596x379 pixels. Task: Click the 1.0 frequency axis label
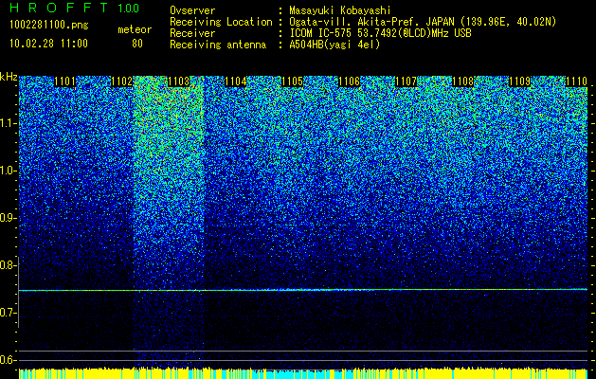pos(8,171)
